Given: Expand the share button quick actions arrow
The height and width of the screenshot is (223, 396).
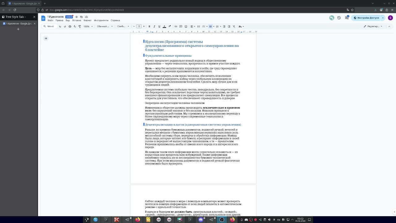Looking at the screenshot, I should click(x=383, y=18).
